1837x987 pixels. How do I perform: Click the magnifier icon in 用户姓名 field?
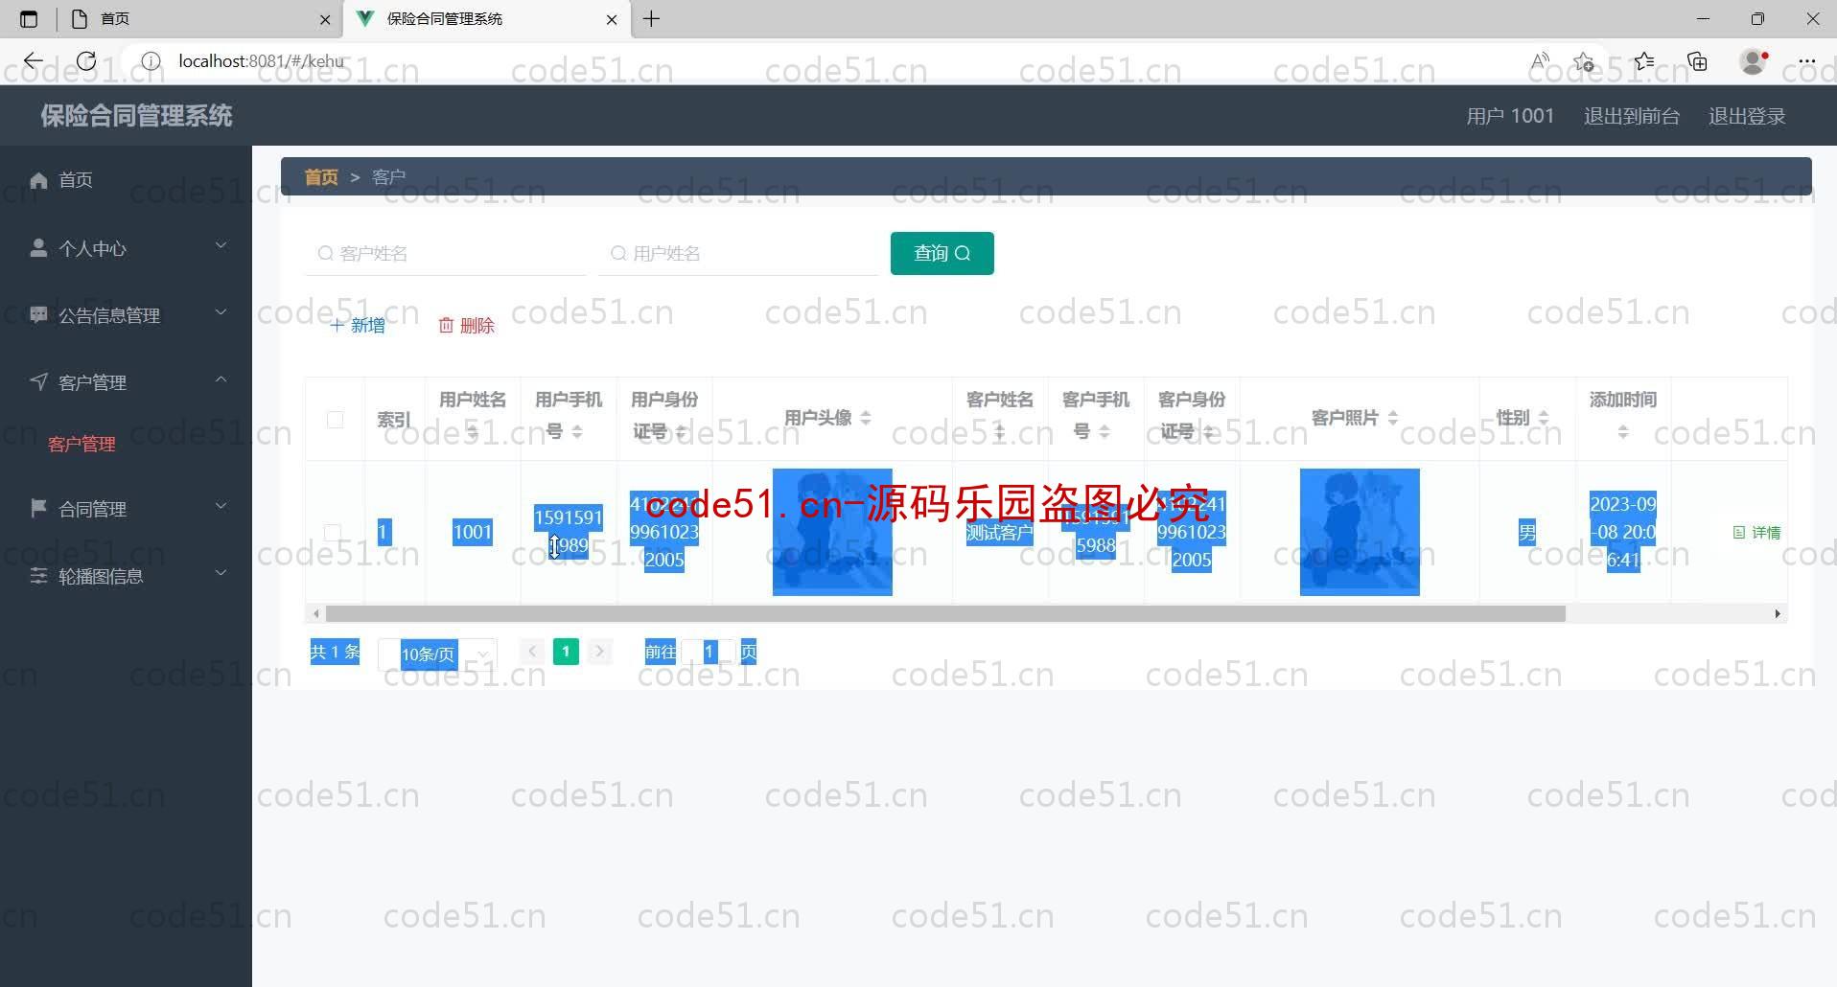point(618,253)
